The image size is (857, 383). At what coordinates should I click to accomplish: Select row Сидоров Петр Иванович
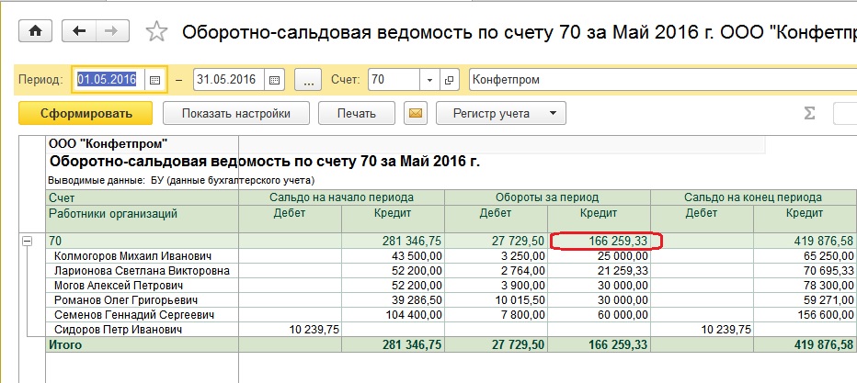point(143,330)
